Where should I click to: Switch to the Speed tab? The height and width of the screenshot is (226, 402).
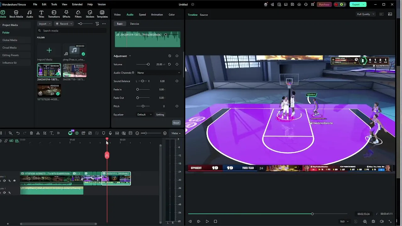point(142,15)
